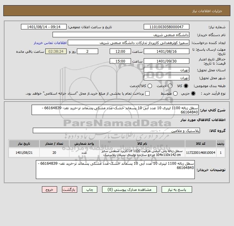Click the کد کالا column header

click(201, 143)
